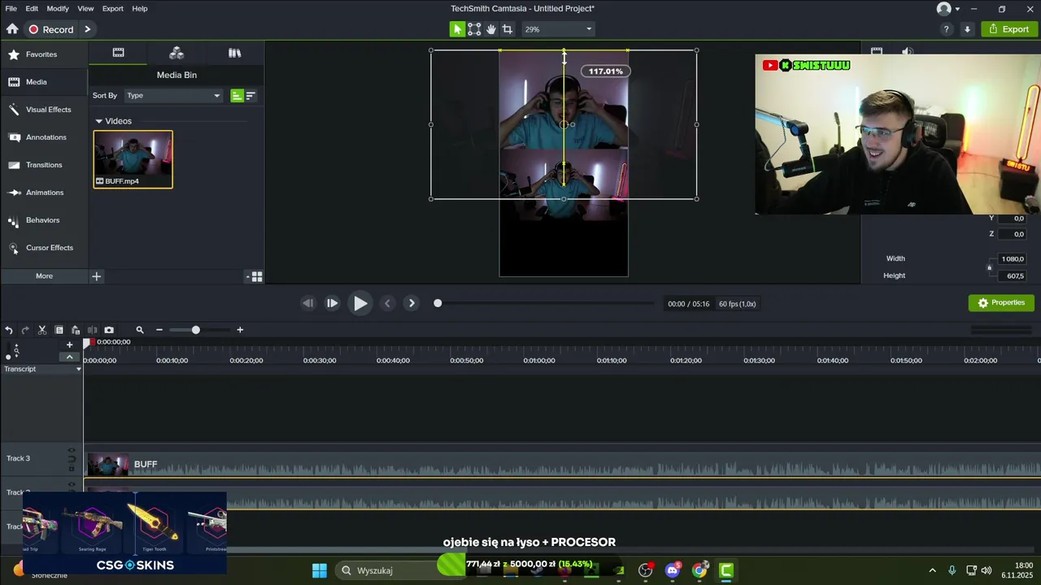Click the timeline zoom slider handle
Viewport: 1041px width, 585px height.
click(195, 330)
